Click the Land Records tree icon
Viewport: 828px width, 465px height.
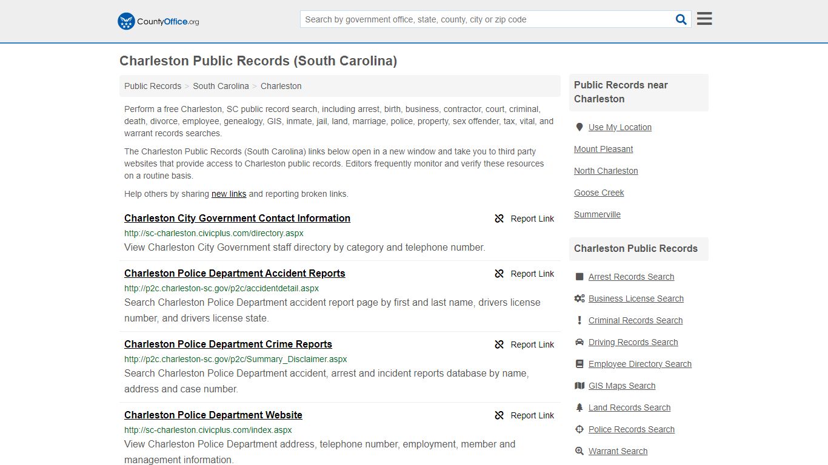579,407
